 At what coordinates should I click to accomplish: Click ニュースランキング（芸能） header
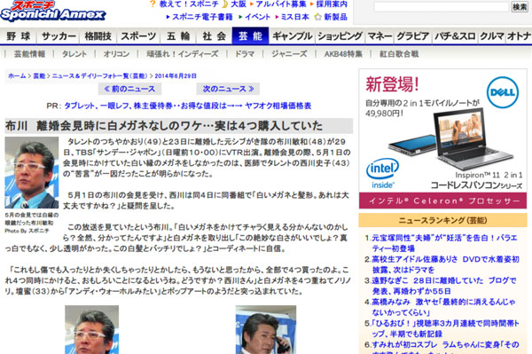click(x=443, y=220)
